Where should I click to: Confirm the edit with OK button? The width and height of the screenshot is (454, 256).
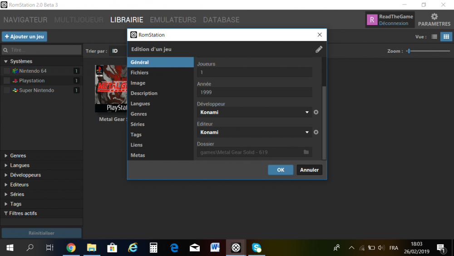coord(281,170)
